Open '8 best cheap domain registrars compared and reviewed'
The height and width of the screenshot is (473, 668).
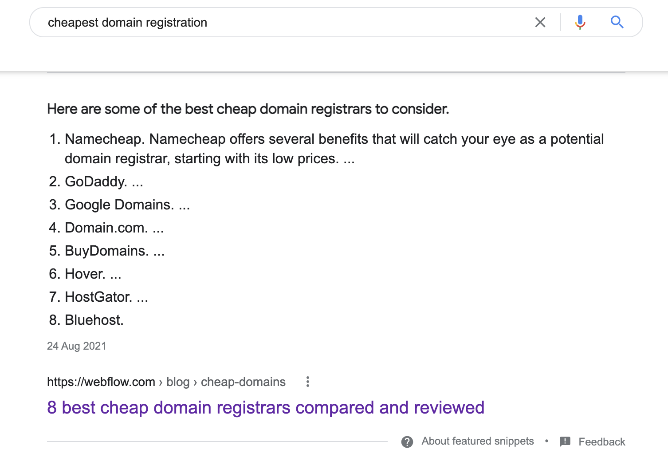click(x=266, y=407)
